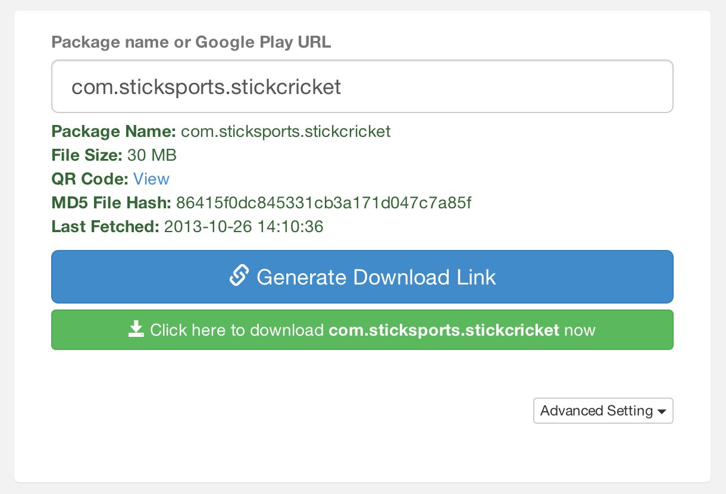Open the QR Code View link

151,179
